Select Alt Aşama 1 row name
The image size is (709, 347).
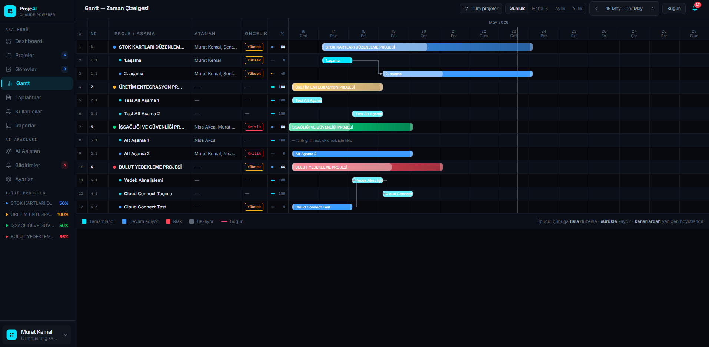pyautogui.click(x=136, y=140)
